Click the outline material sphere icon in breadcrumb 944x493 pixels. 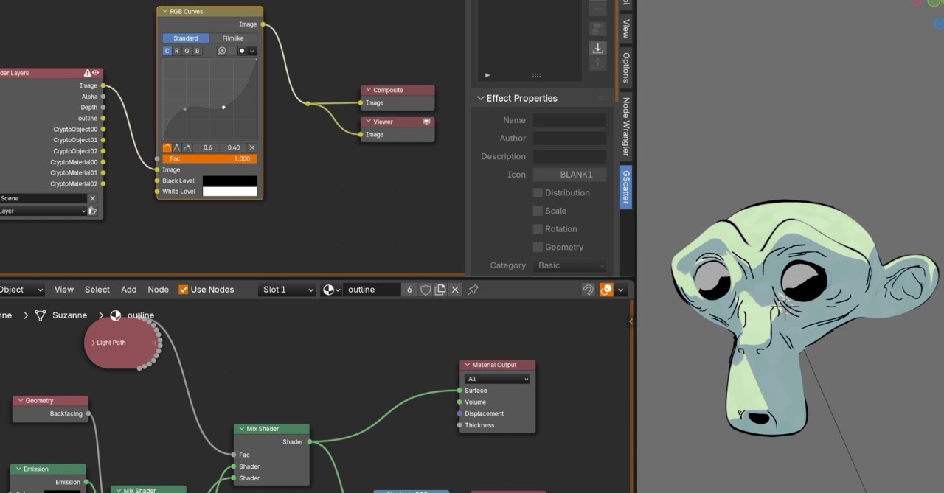point(115,315)
